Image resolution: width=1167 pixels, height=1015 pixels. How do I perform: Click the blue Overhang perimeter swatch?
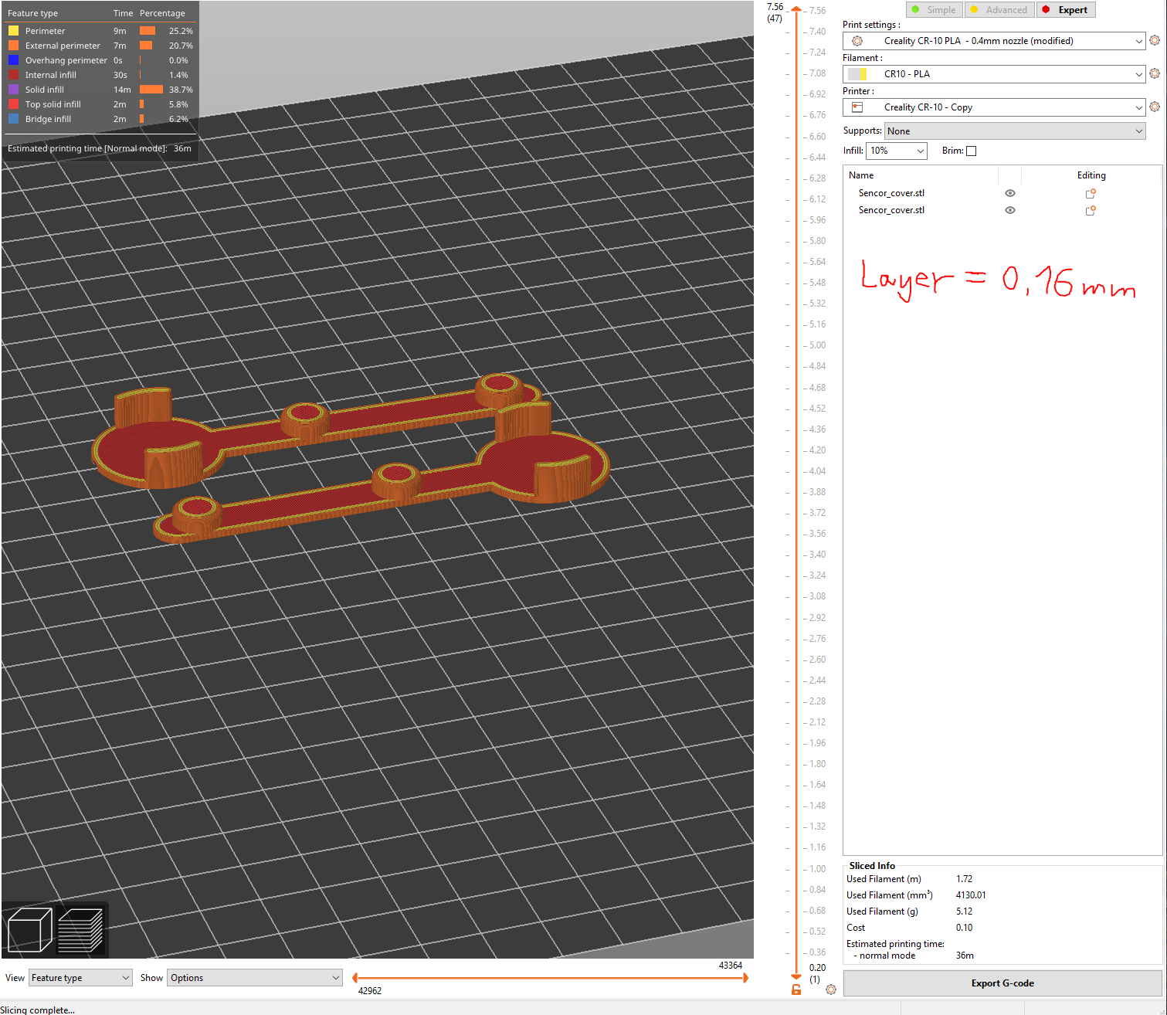point(13,60)
